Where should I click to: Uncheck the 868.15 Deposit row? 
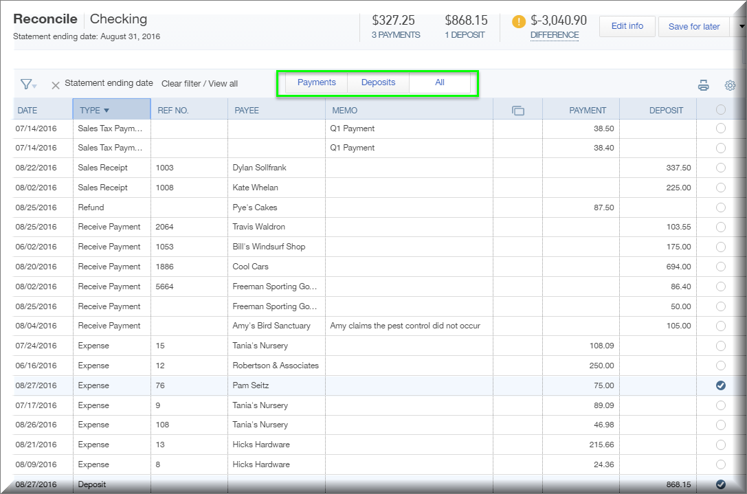[x=720, y=484]
